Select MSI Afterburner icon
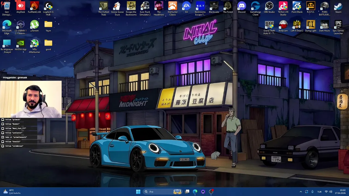This screenshot has height=196, width=349. click(x=34, y=46)
